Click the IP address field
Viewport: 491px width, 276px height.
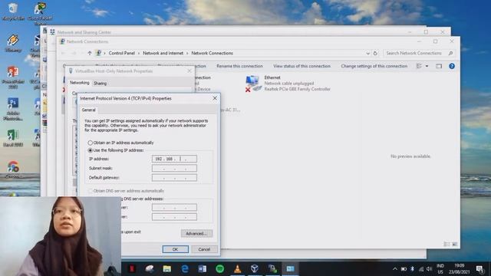174,159
